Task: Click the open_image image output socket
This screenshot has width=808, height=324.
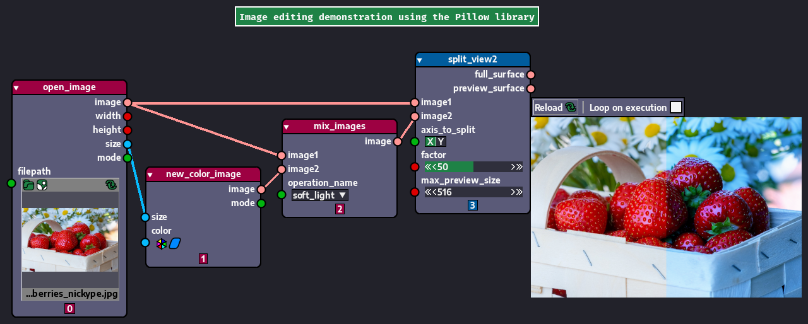Action: 128,102
